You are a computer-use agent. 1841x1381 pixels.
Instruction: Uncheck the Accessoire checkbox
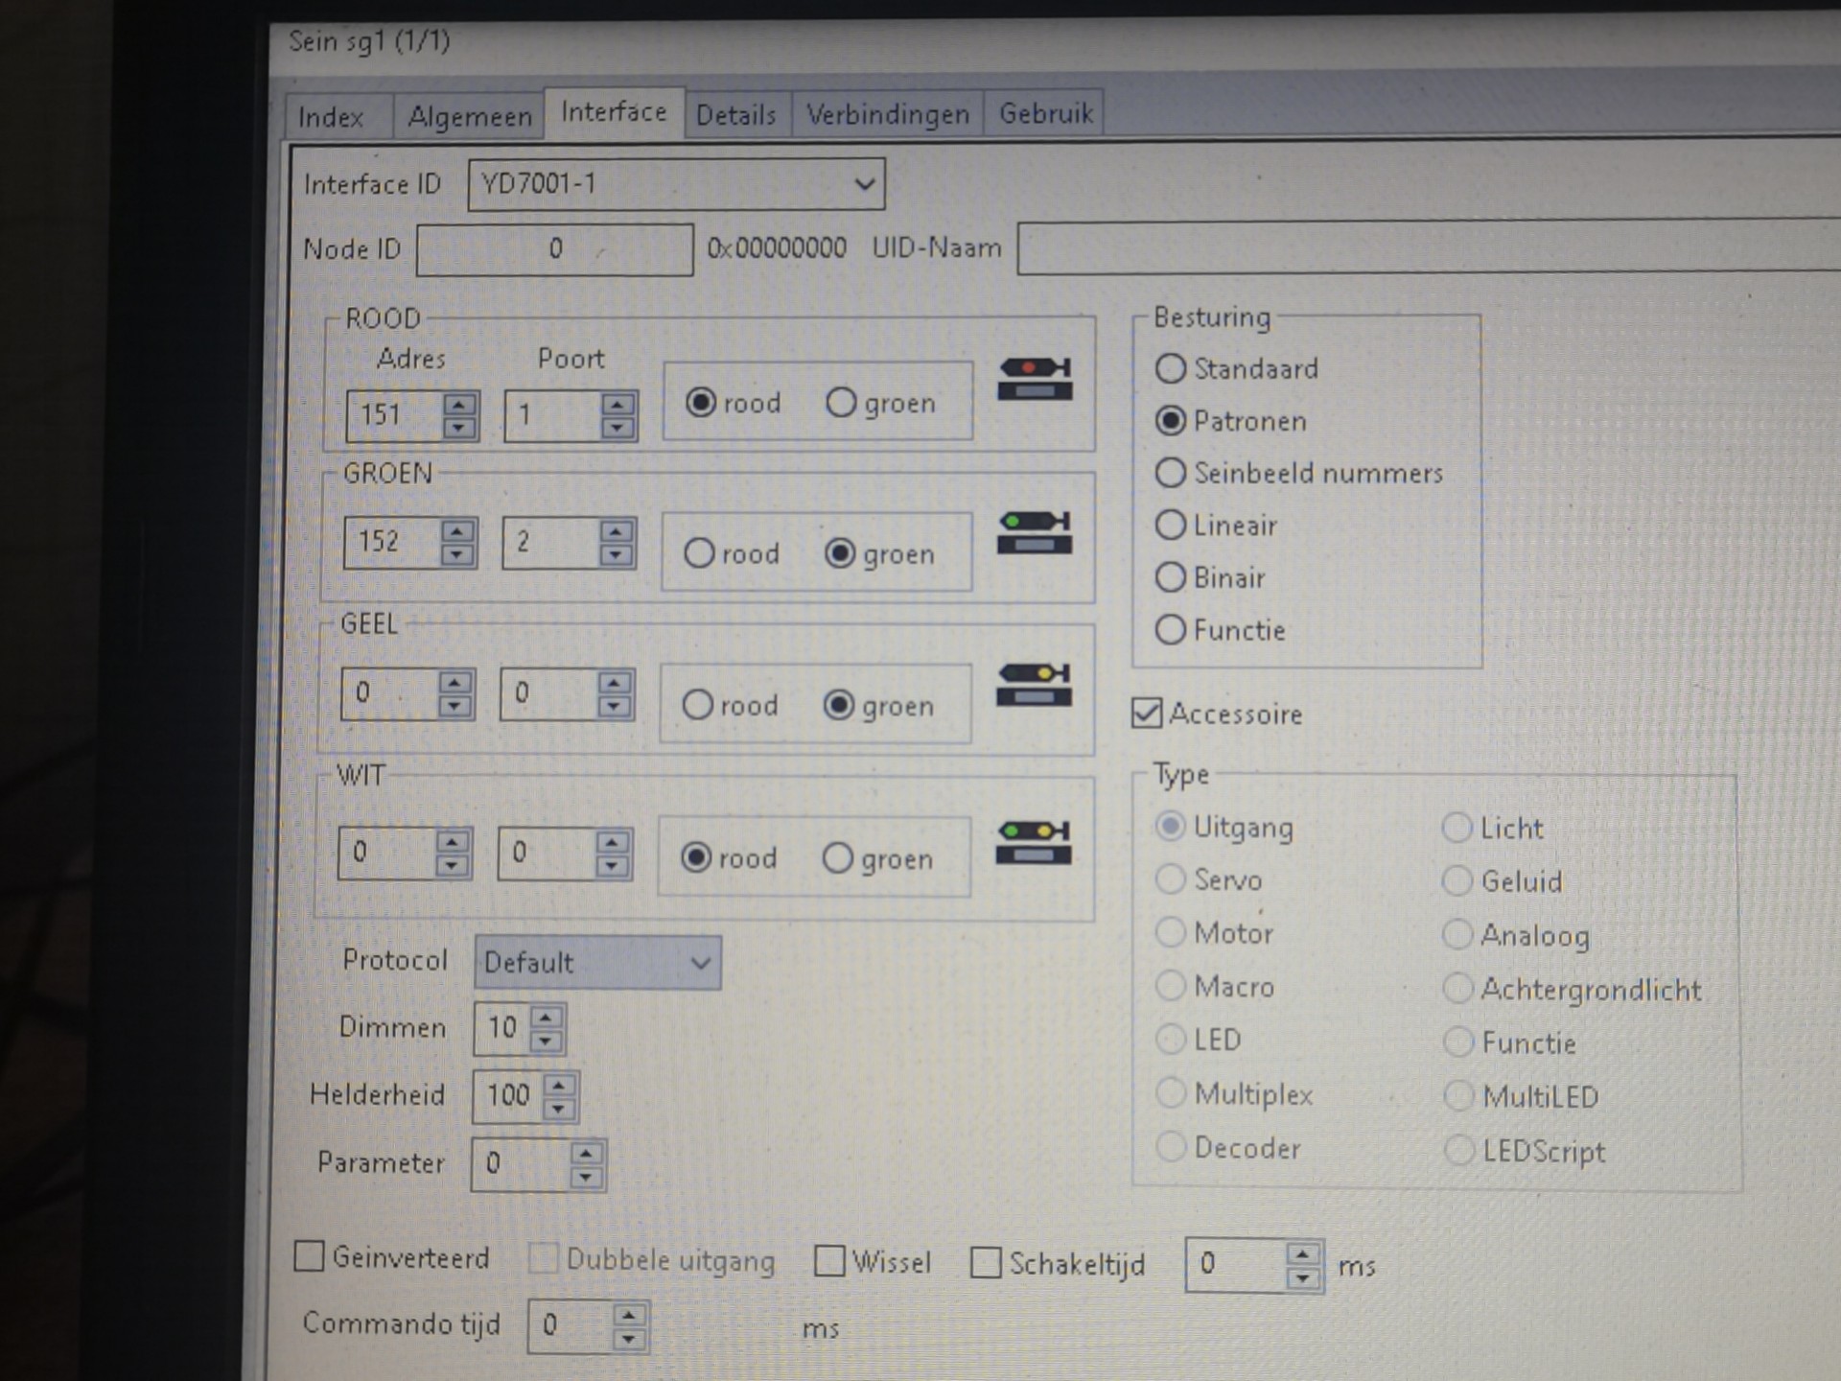(x=1147, y=714)
